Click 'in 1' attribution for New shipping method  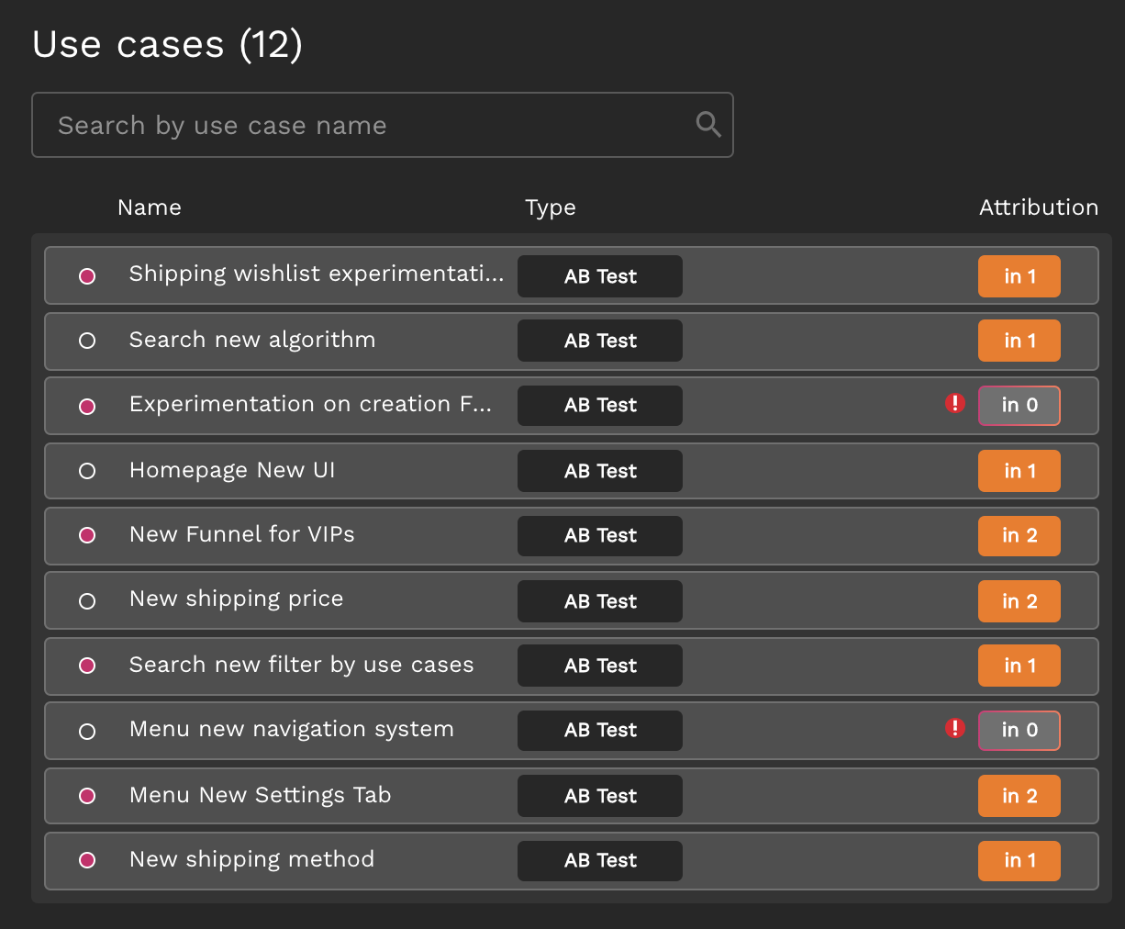click(1019, 860)
